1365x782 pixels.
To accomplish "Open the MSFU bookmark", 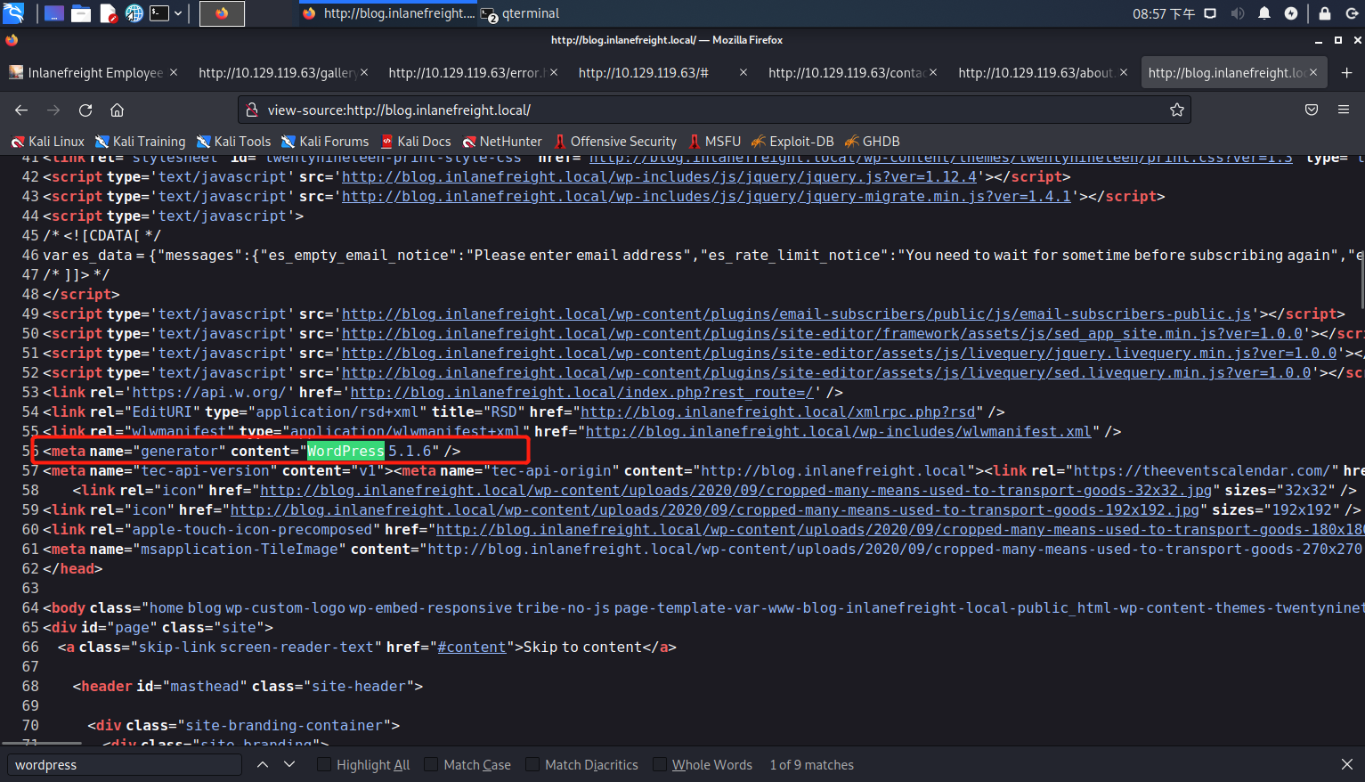I will [714, 142].
